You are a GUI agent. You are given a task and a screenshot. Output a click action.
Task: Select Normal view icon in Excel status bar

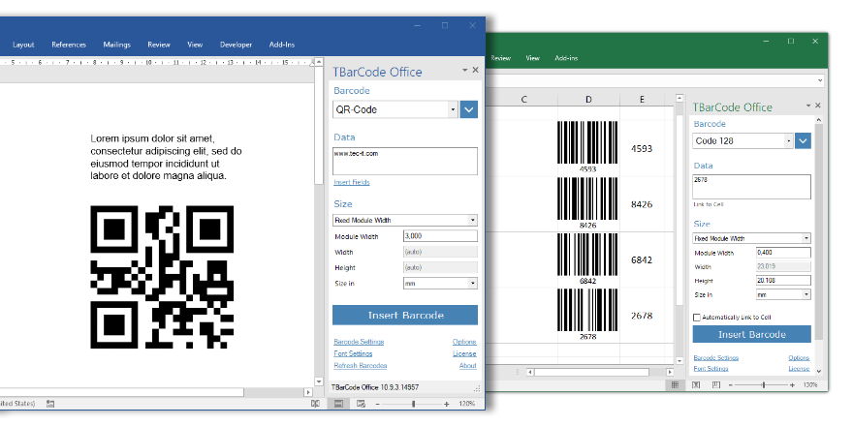coord(675,384)
